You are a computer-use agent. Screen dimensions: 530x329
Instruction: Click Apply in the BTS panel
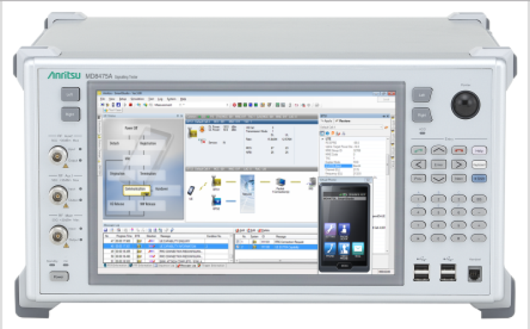coord(326,121)
